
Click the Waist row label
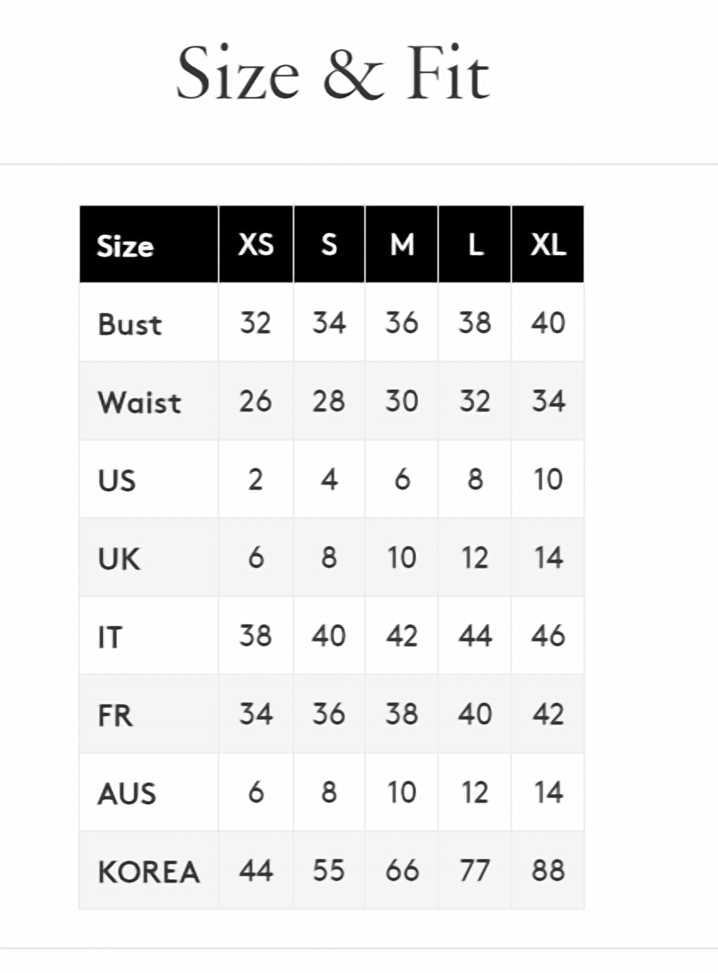click(140, 403)
